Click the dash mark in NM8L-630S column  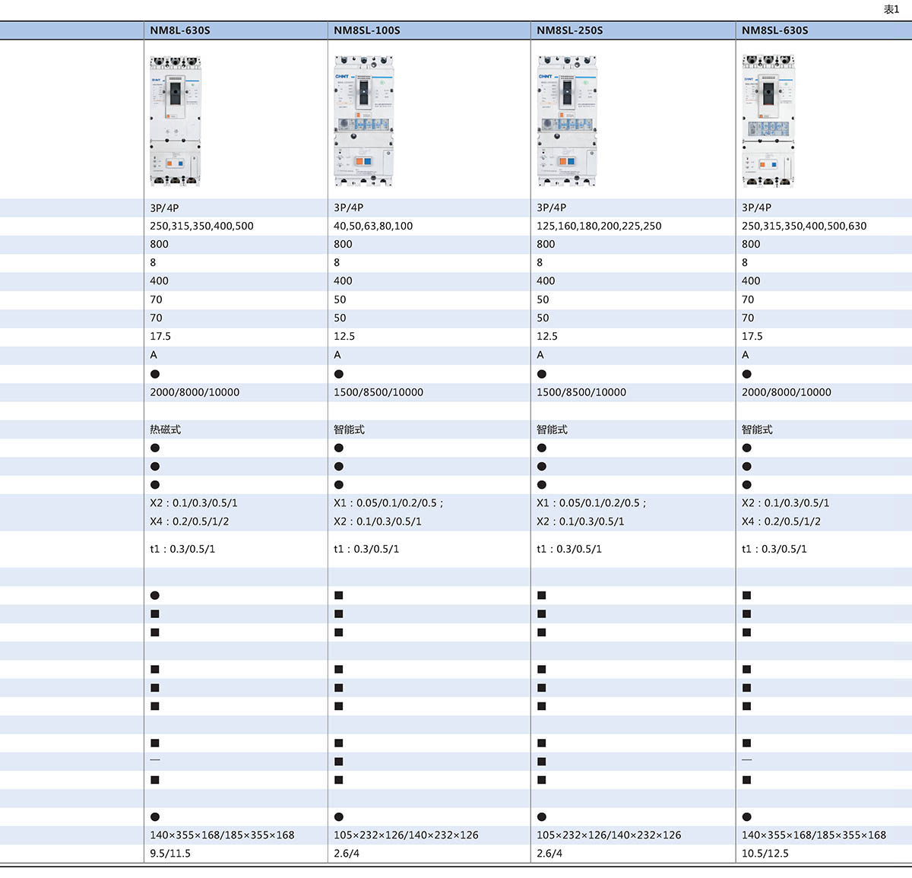pos(155,761)
